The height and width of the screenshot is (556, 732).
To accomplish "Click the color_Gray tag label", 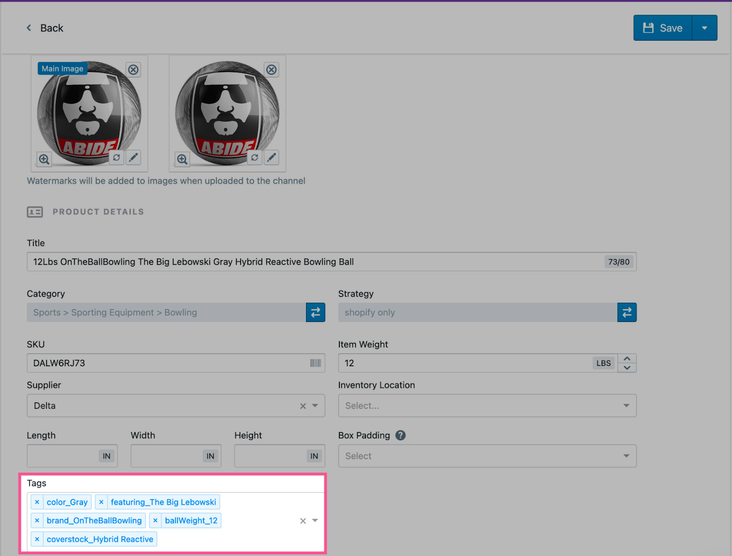I will point(67,502).
